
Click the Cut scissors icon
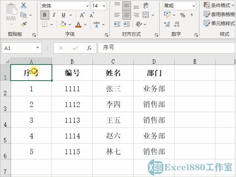[x=24, y=6]
